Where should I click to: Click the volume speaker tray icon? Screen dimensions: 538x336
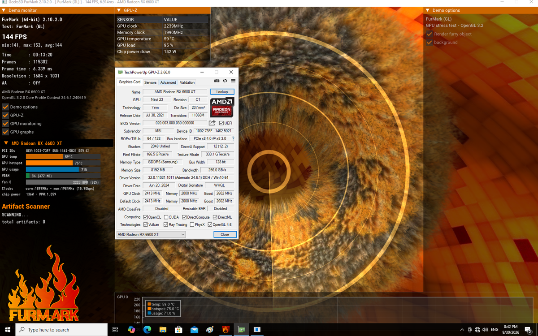click(485, 330)
